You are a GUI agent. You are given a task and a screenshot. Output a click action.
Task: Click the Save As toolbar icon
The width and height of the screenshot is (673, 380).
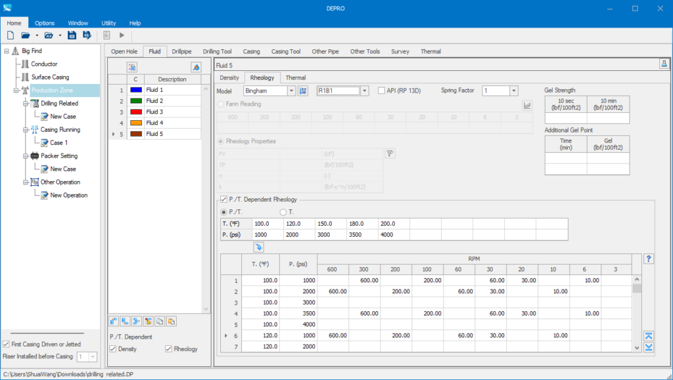point(87,35)
